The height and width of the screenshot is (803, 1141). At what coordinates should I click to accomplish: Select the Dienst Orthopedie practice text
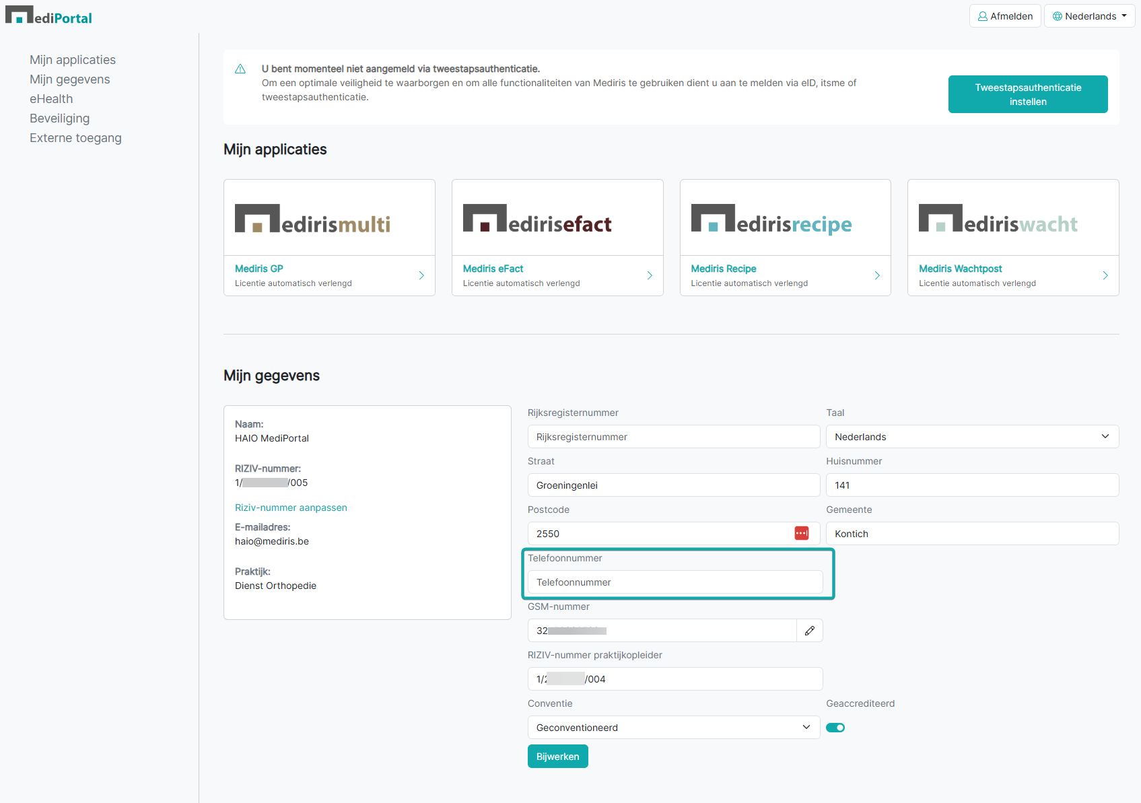pos(275,586)
